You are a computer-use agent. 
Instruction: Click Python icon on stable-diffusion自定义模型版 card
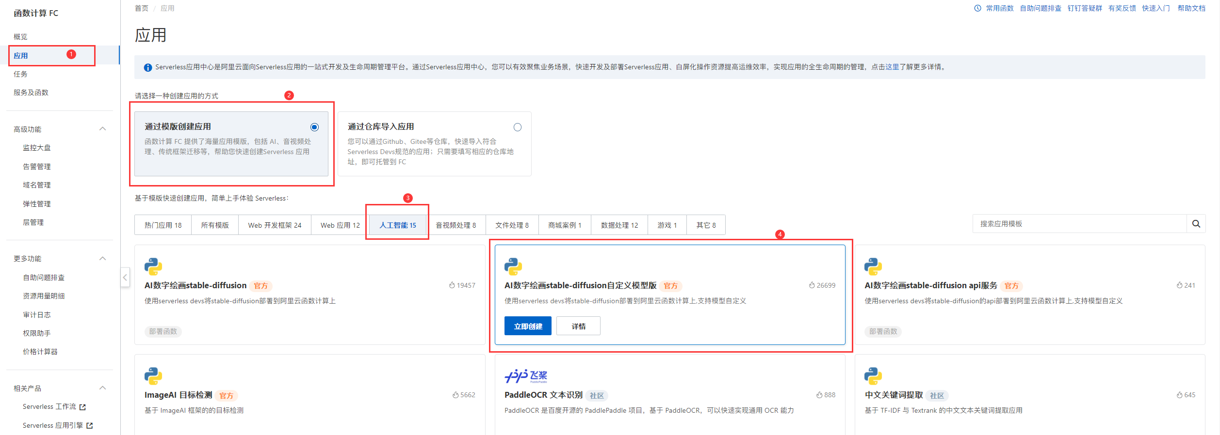point(513,266)
